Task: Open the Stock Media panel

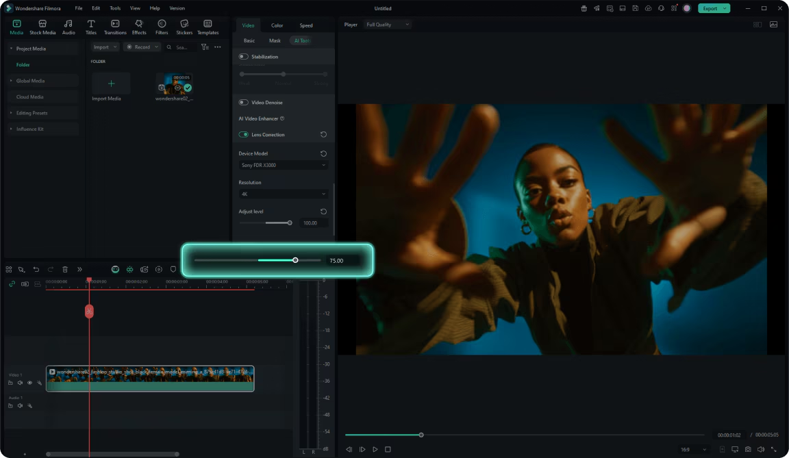Action: pyautogui.click(x=42, y=27)
